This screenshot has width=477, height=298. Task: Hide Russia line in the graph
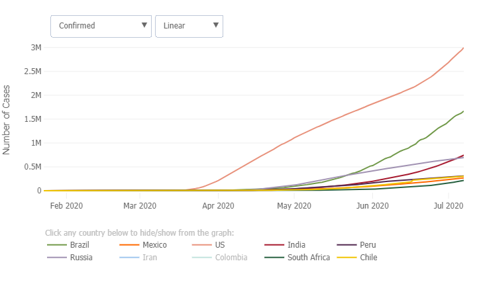coord(81,257)
